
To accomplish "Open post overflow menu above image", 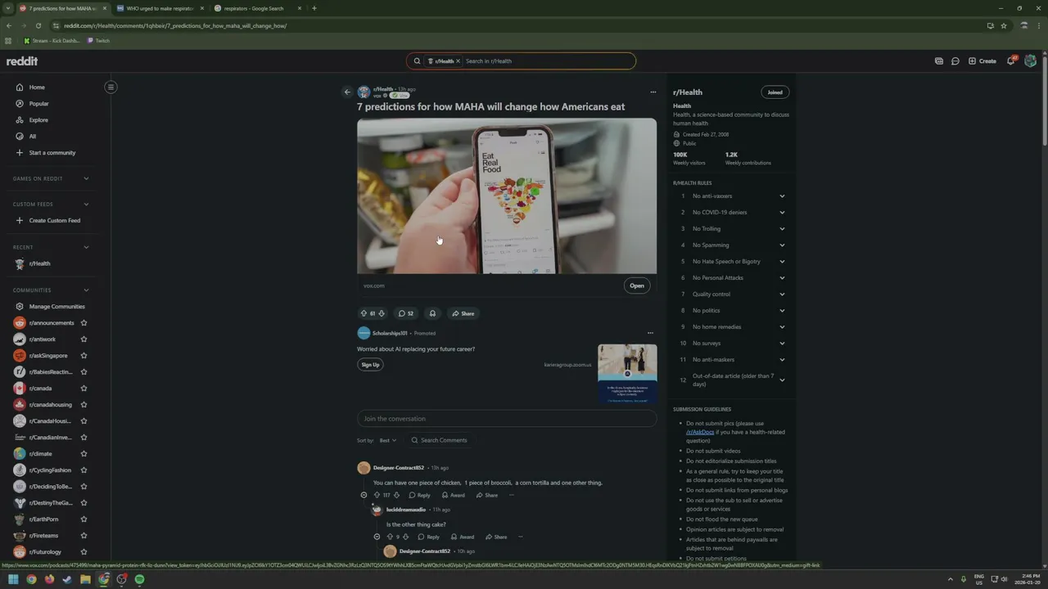I will tap(653, 92).
